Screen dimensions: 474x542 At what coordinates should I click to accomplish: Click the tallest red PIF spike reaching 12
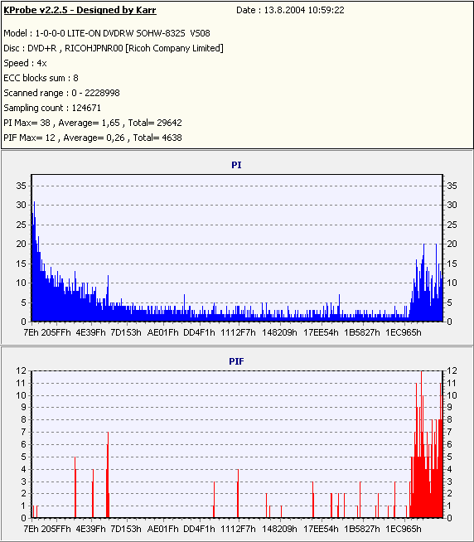point(422,444)
